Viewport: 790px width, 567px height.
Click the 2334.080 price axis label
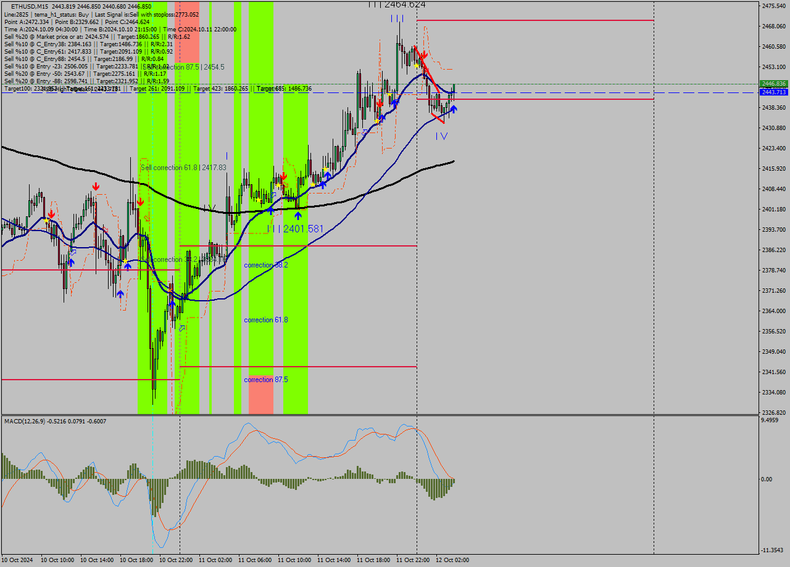[774, 392]
